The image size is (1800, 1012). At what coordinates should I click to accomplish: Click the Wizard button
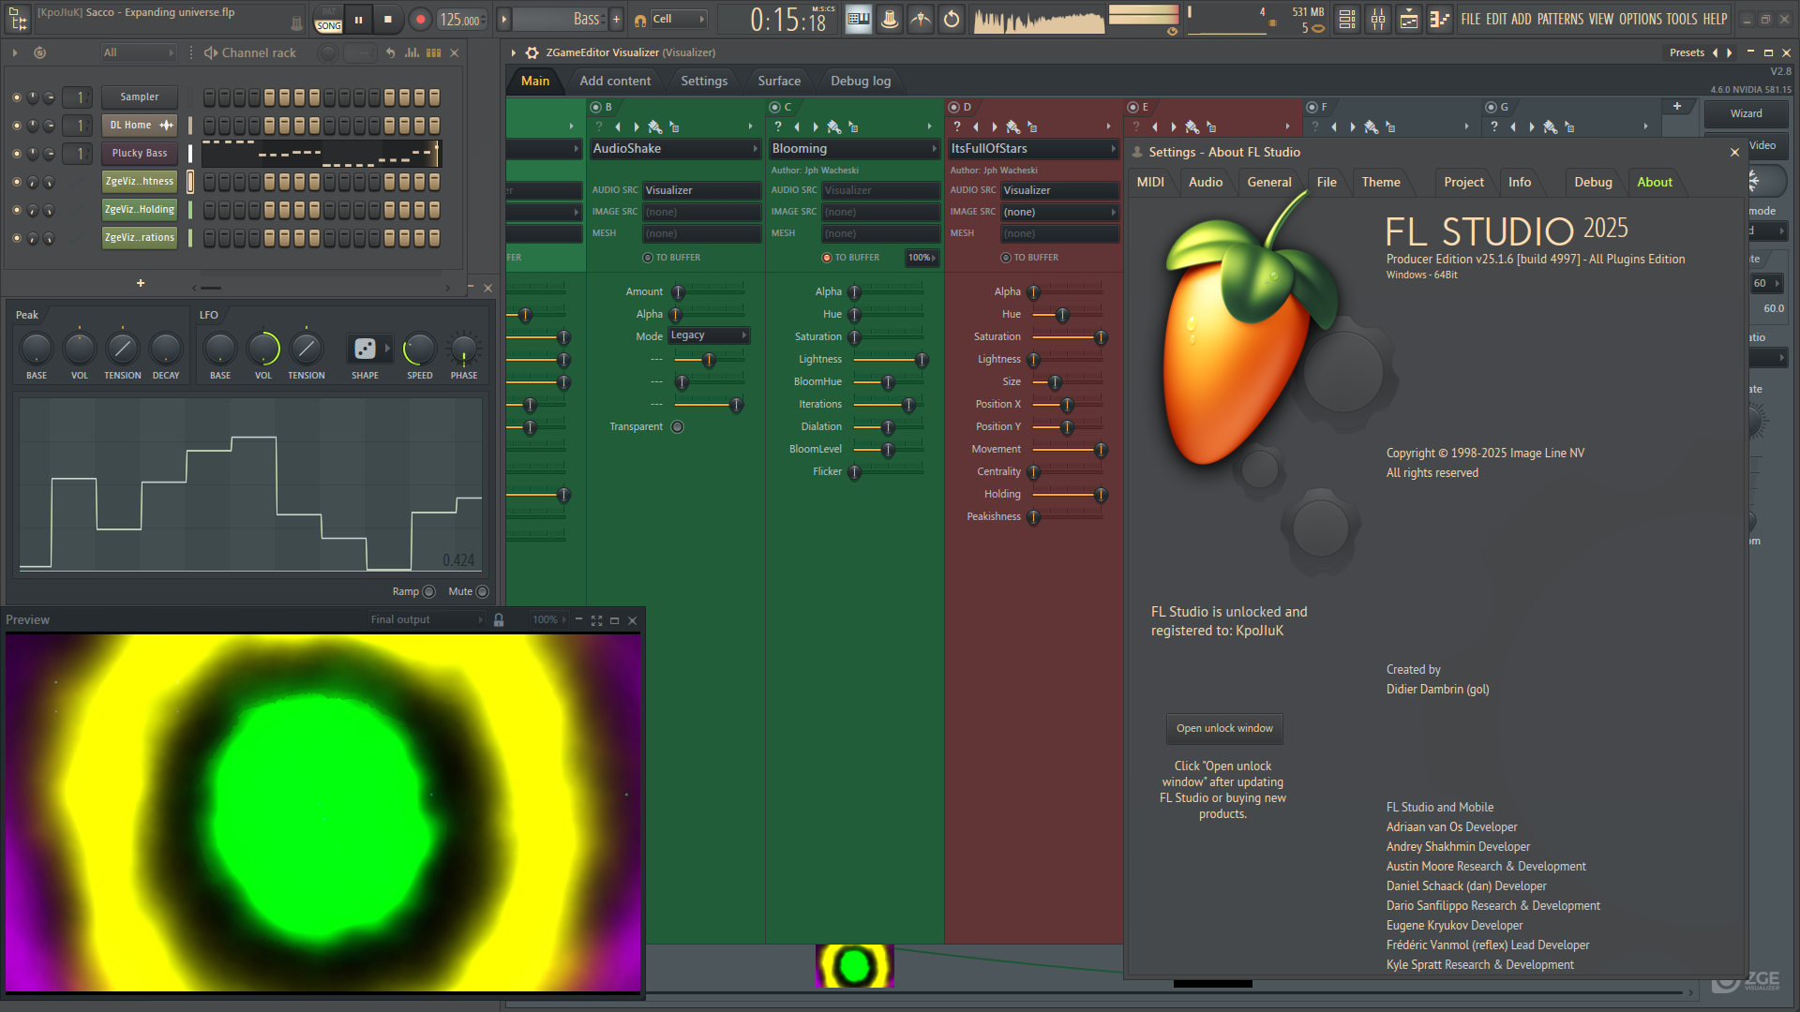[x=1746, y=113]
